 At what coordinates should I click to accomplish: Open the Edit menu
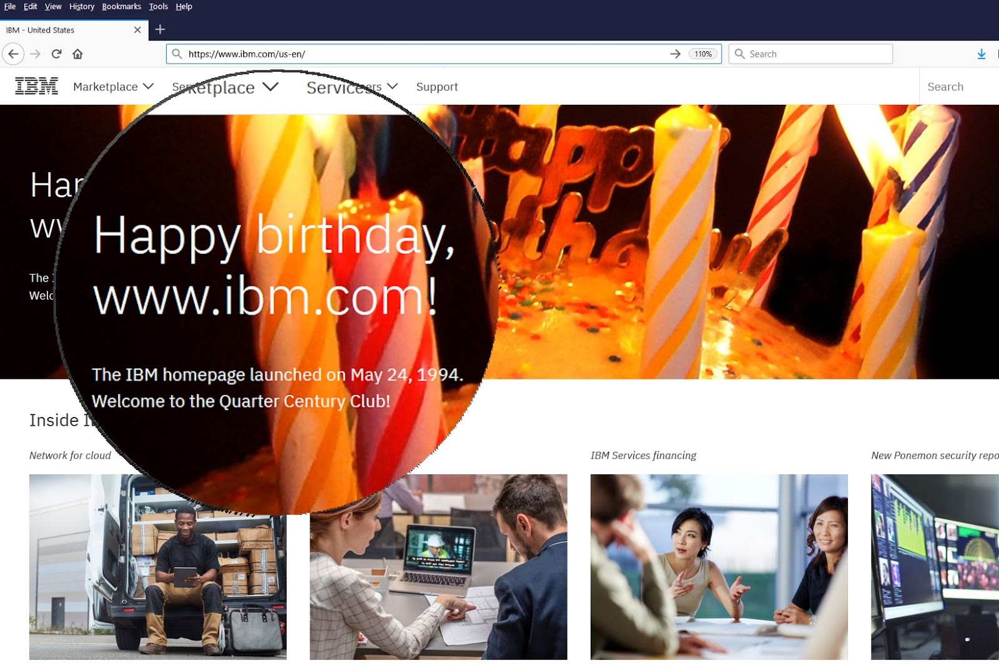[x=31, y=6]
